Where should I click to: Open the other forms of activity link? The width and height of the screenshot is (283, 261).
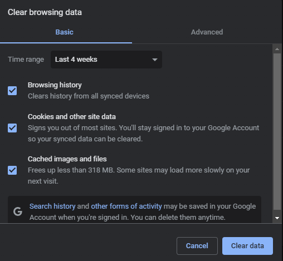[126, 206]
